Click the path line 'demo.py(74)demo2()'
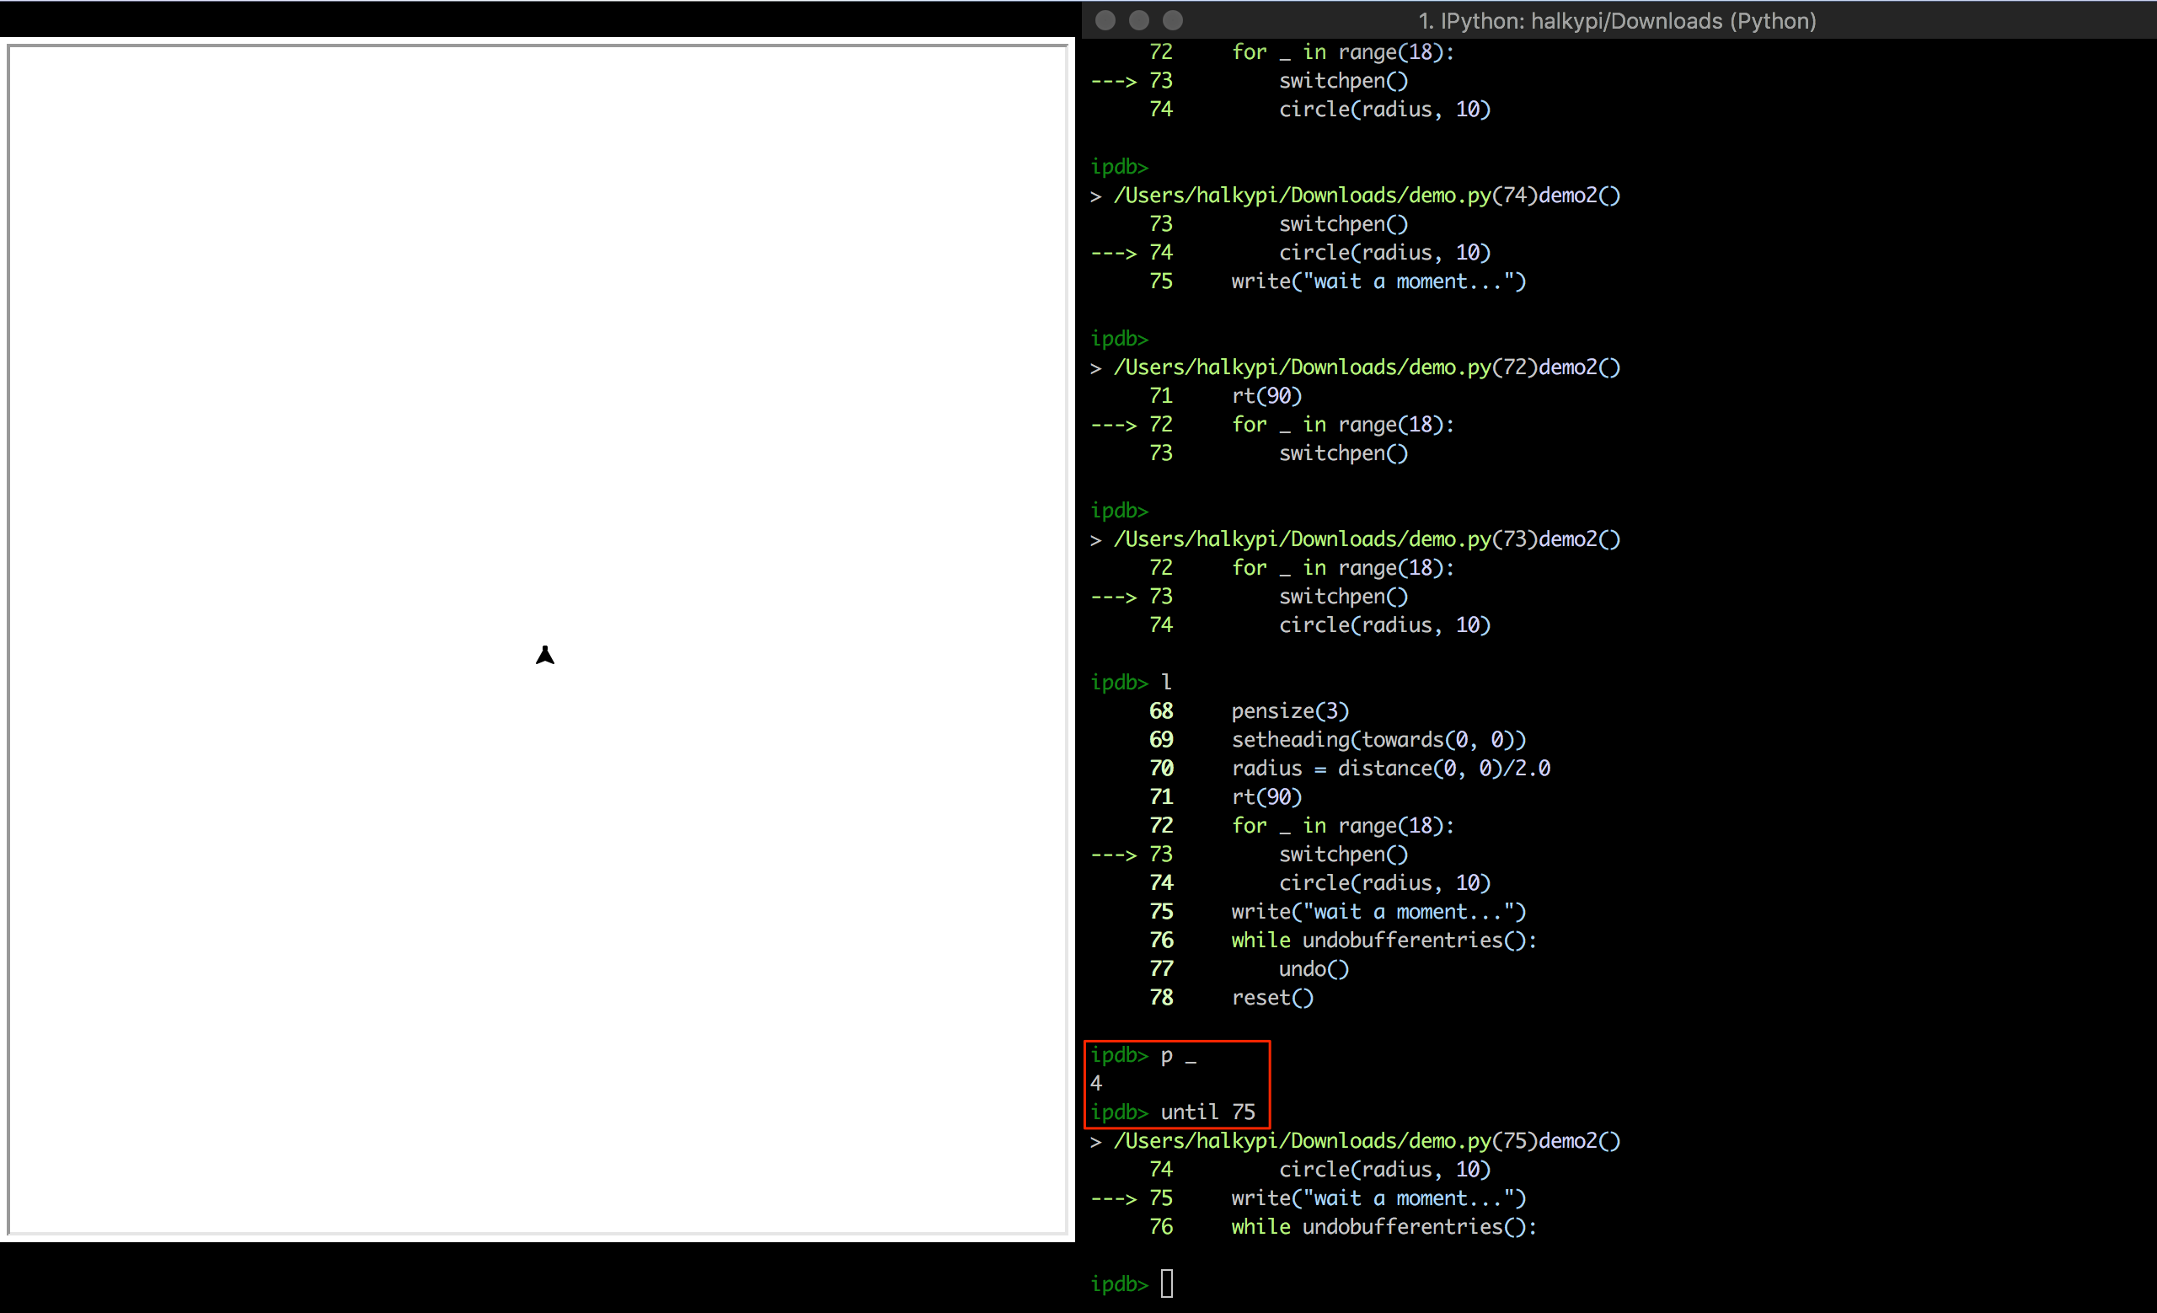Viewport: 2157px width, 1313px height. tap(1355, 196)
